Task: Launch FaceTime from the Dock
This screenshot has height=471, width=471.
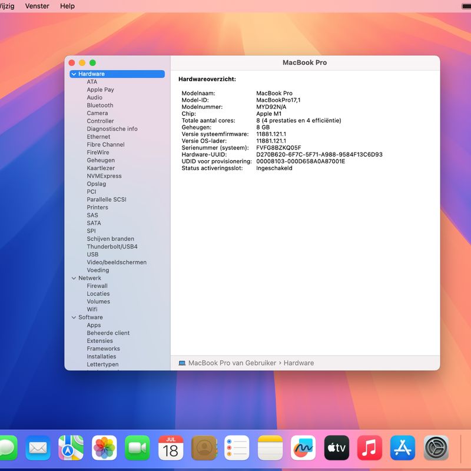Action: (x=137, y=447)
